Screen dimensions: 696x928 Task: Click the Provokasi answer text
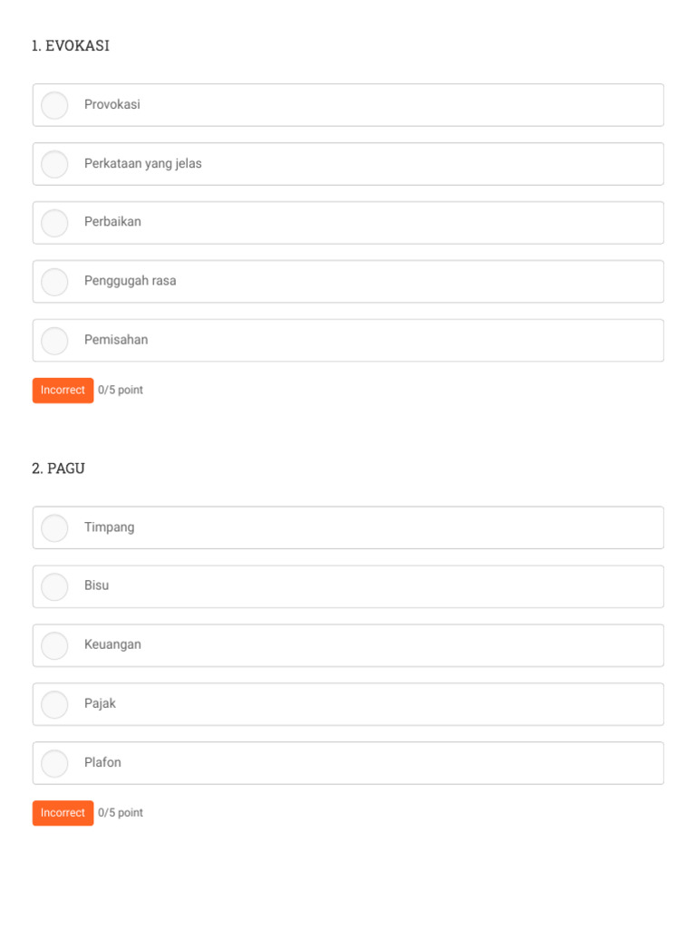[x=112, y=105]
